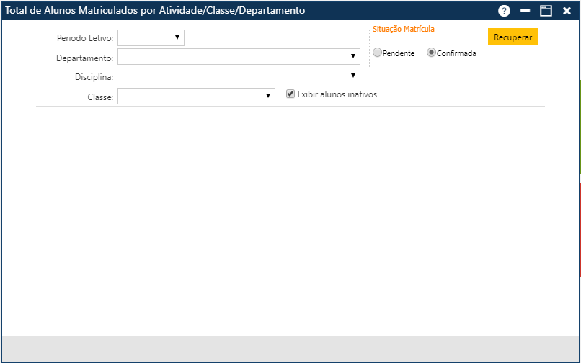Click the Departamento field label

pyautogui.click(x=84, y=58)
